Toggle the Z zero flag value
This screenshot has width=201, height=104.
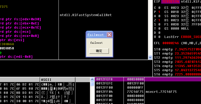[x=159, y=20]
